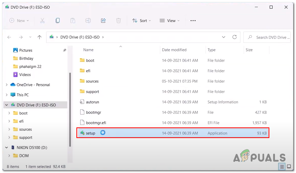
Task: Click the Delete trash bin icon
Action: (x=119, y=21)
